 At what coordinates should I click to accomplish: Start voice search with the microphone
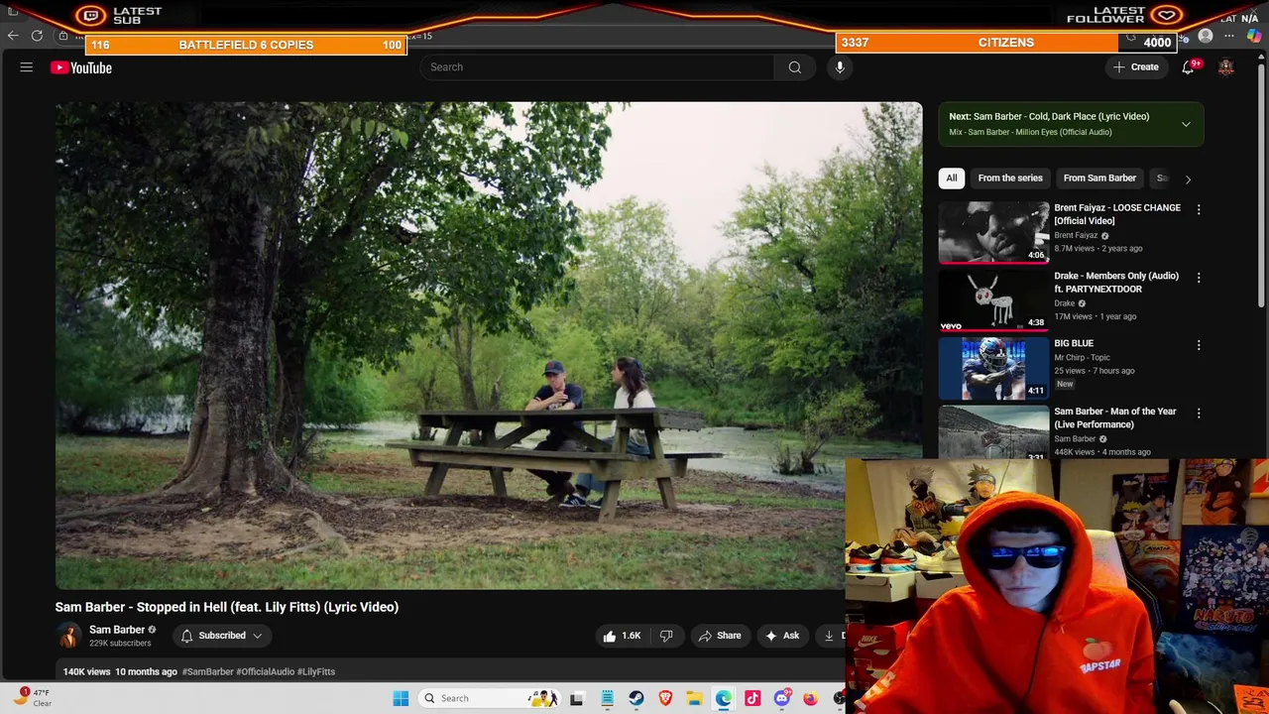(840, 67)
